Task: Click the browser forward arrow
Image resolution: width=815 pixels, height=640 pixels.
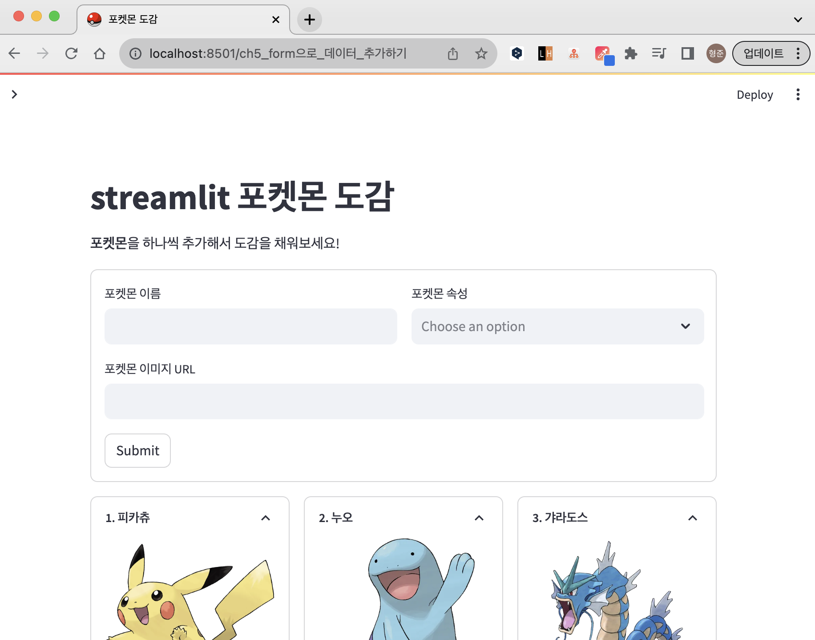Action: 43,54
